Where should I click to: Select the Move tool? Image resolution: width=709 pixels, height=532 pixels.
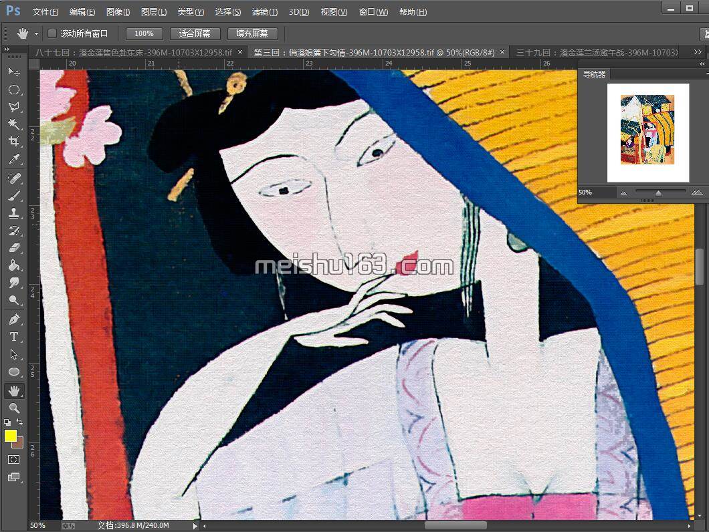tap(14, 72)
